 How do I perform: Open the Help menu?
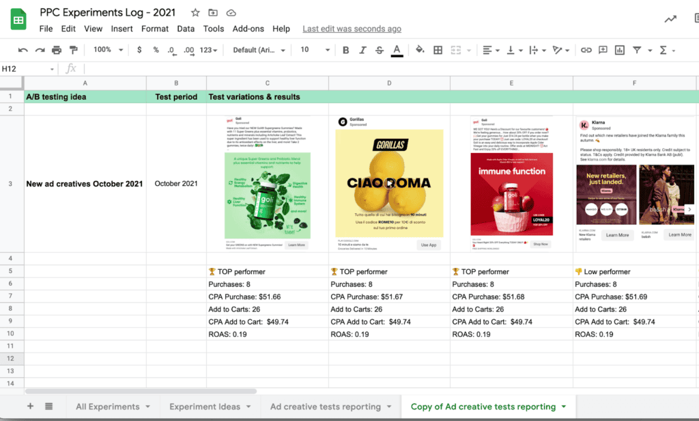point(281,29)
